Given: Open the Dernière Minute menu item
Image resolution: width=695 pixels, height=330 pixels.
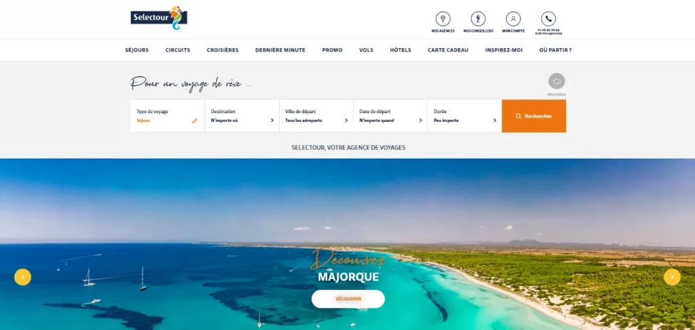Looking at the screenshot, I should coord(280,50).
